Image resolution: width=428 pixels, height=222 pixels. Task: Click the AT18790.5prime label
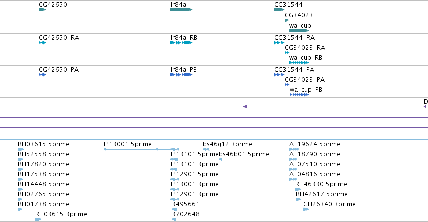[x=315, y=154]
